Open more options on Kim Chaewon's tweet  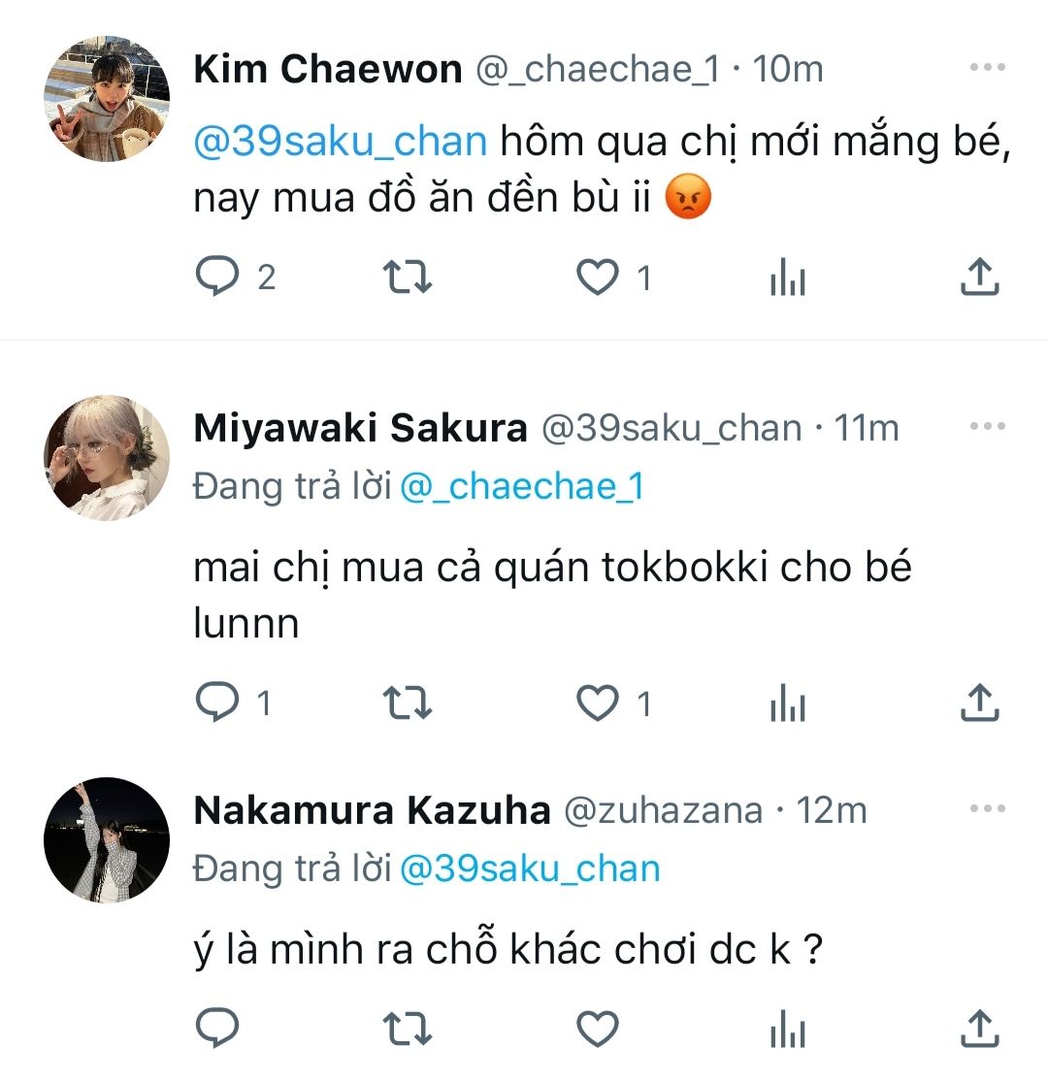987,68
